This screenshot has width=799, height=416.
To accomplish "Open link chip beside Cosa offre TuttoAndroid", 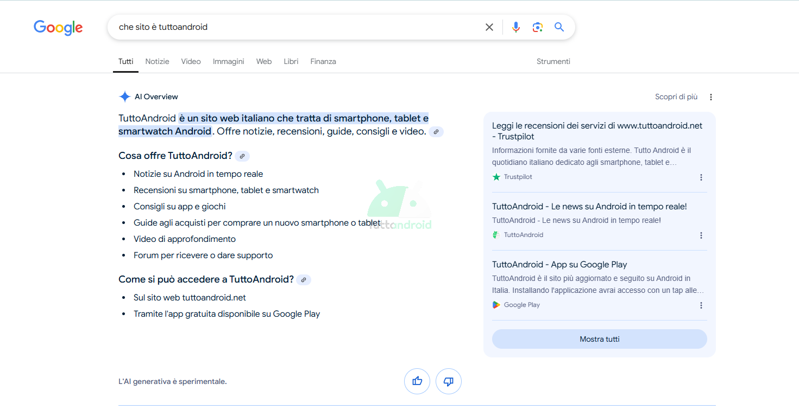I will click(242, 156).
